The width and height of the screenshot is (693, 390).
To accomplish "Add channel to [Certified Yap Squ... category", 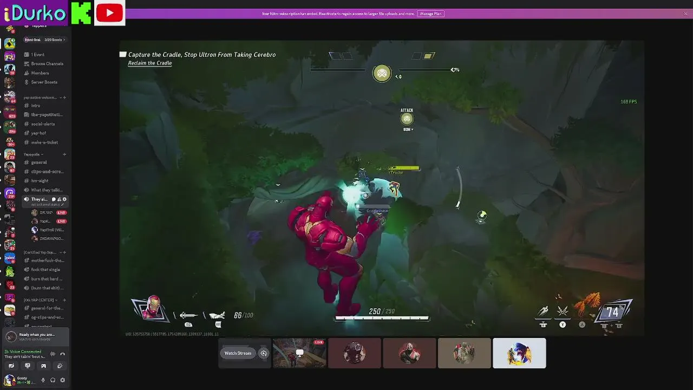I will coord(64,252).
